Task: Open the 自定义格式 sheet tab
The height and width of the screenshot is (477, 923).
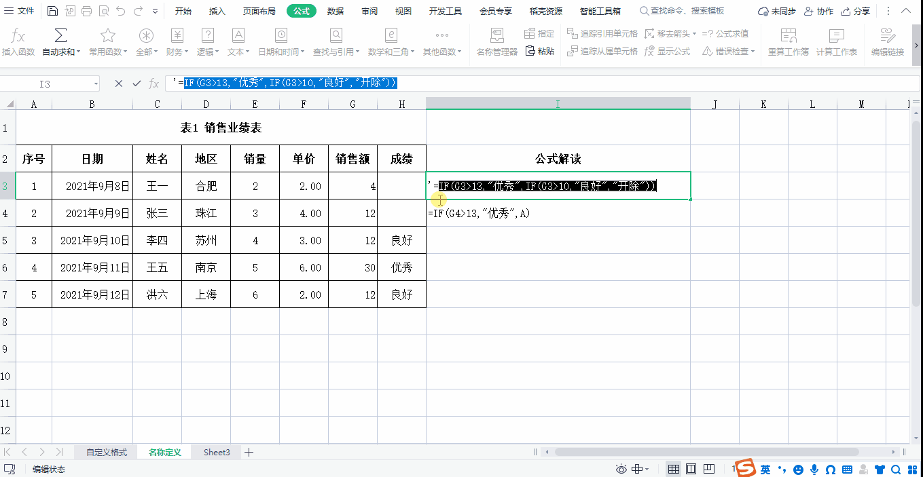Action: coord(107,452)
